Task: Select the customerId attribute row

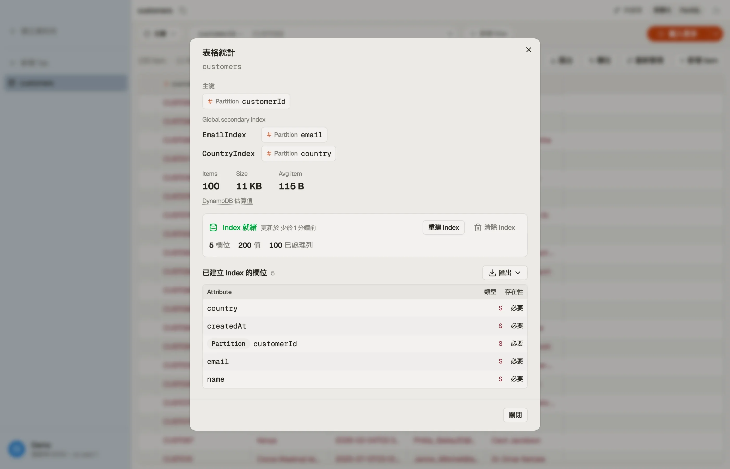Action: click(x=365, y=343)
